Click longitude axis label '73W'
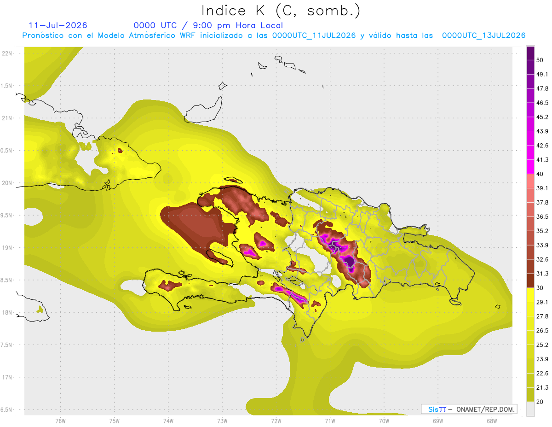Screen dimensions: 552x427 pyautogui.click(x=222, y=421)
